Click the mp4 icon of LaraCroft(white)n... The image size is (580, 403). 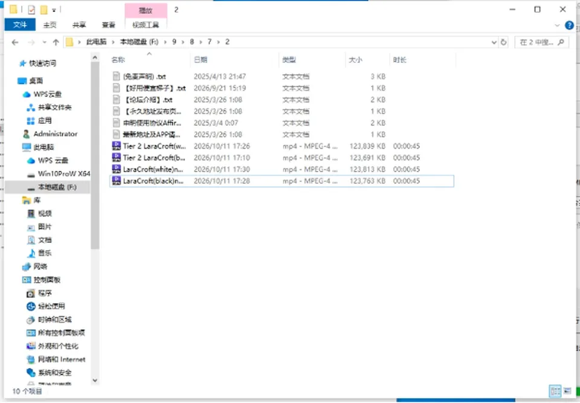117,169
